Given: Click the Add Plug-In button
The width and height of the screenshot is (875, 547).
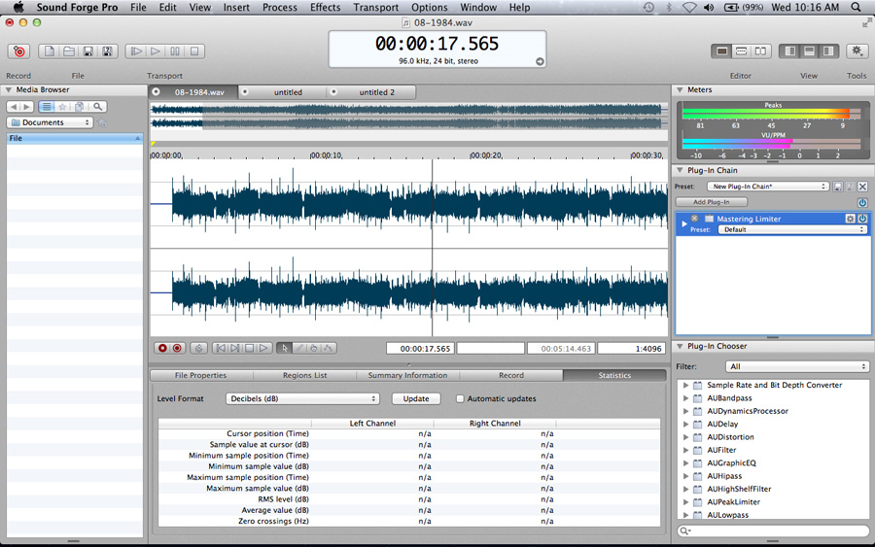Looking at the screenshot, I should coord(711,202).
